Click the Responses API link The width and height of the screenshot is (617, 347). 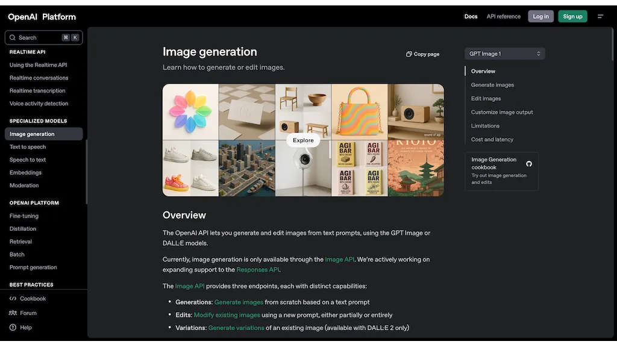(x=258, y=269)
